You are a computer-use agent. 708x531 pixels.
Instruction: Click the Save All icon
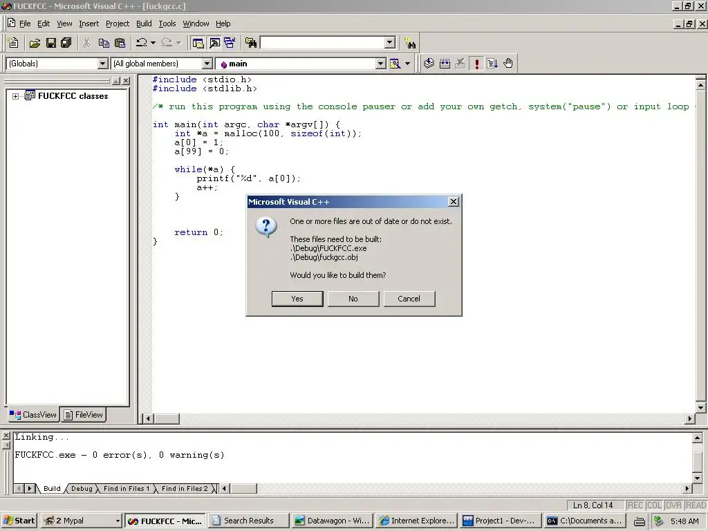66,43
